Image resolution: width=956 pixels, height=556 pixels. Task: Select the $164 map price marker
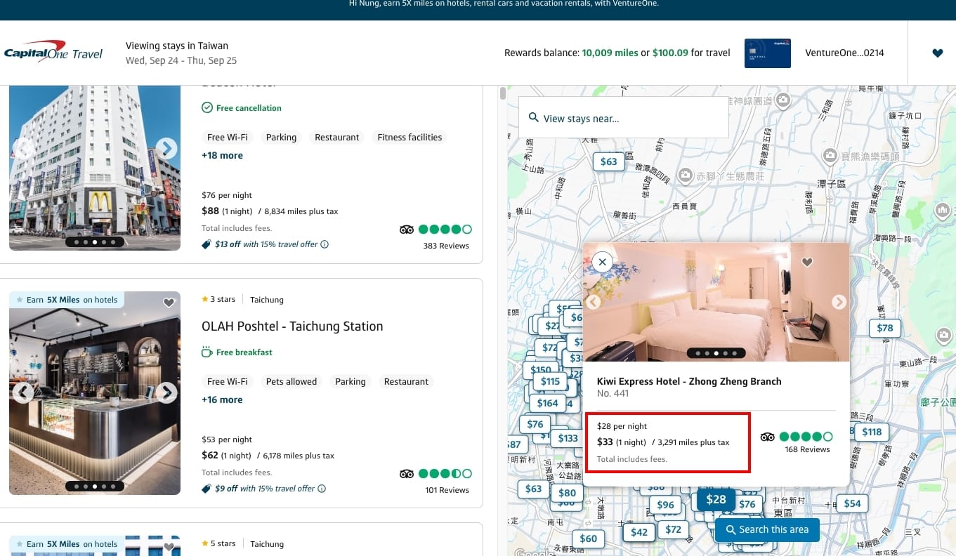pyautogui.click(x=548, y=403)
